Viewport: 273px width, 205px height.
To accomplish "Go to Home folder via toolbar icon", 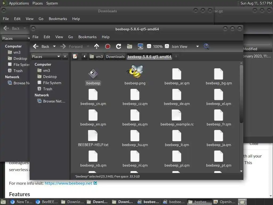I will [130, 46].
